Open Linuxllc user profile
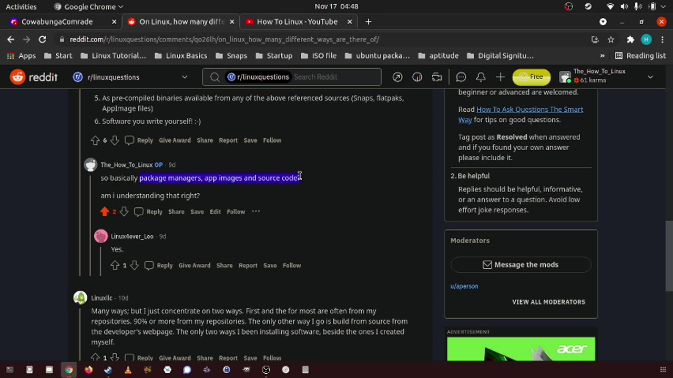This screenshot has height=378, width=673. coord(101,298)
